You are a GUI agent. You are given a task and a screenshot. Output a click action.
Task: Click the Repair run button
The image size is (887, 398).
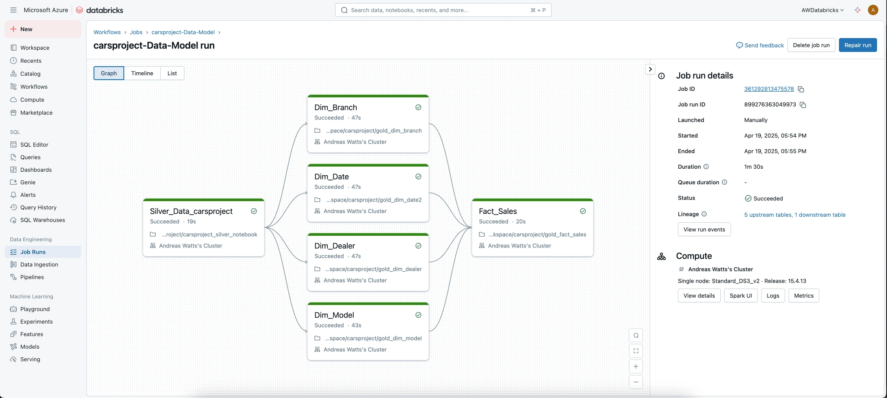(858, 45)
